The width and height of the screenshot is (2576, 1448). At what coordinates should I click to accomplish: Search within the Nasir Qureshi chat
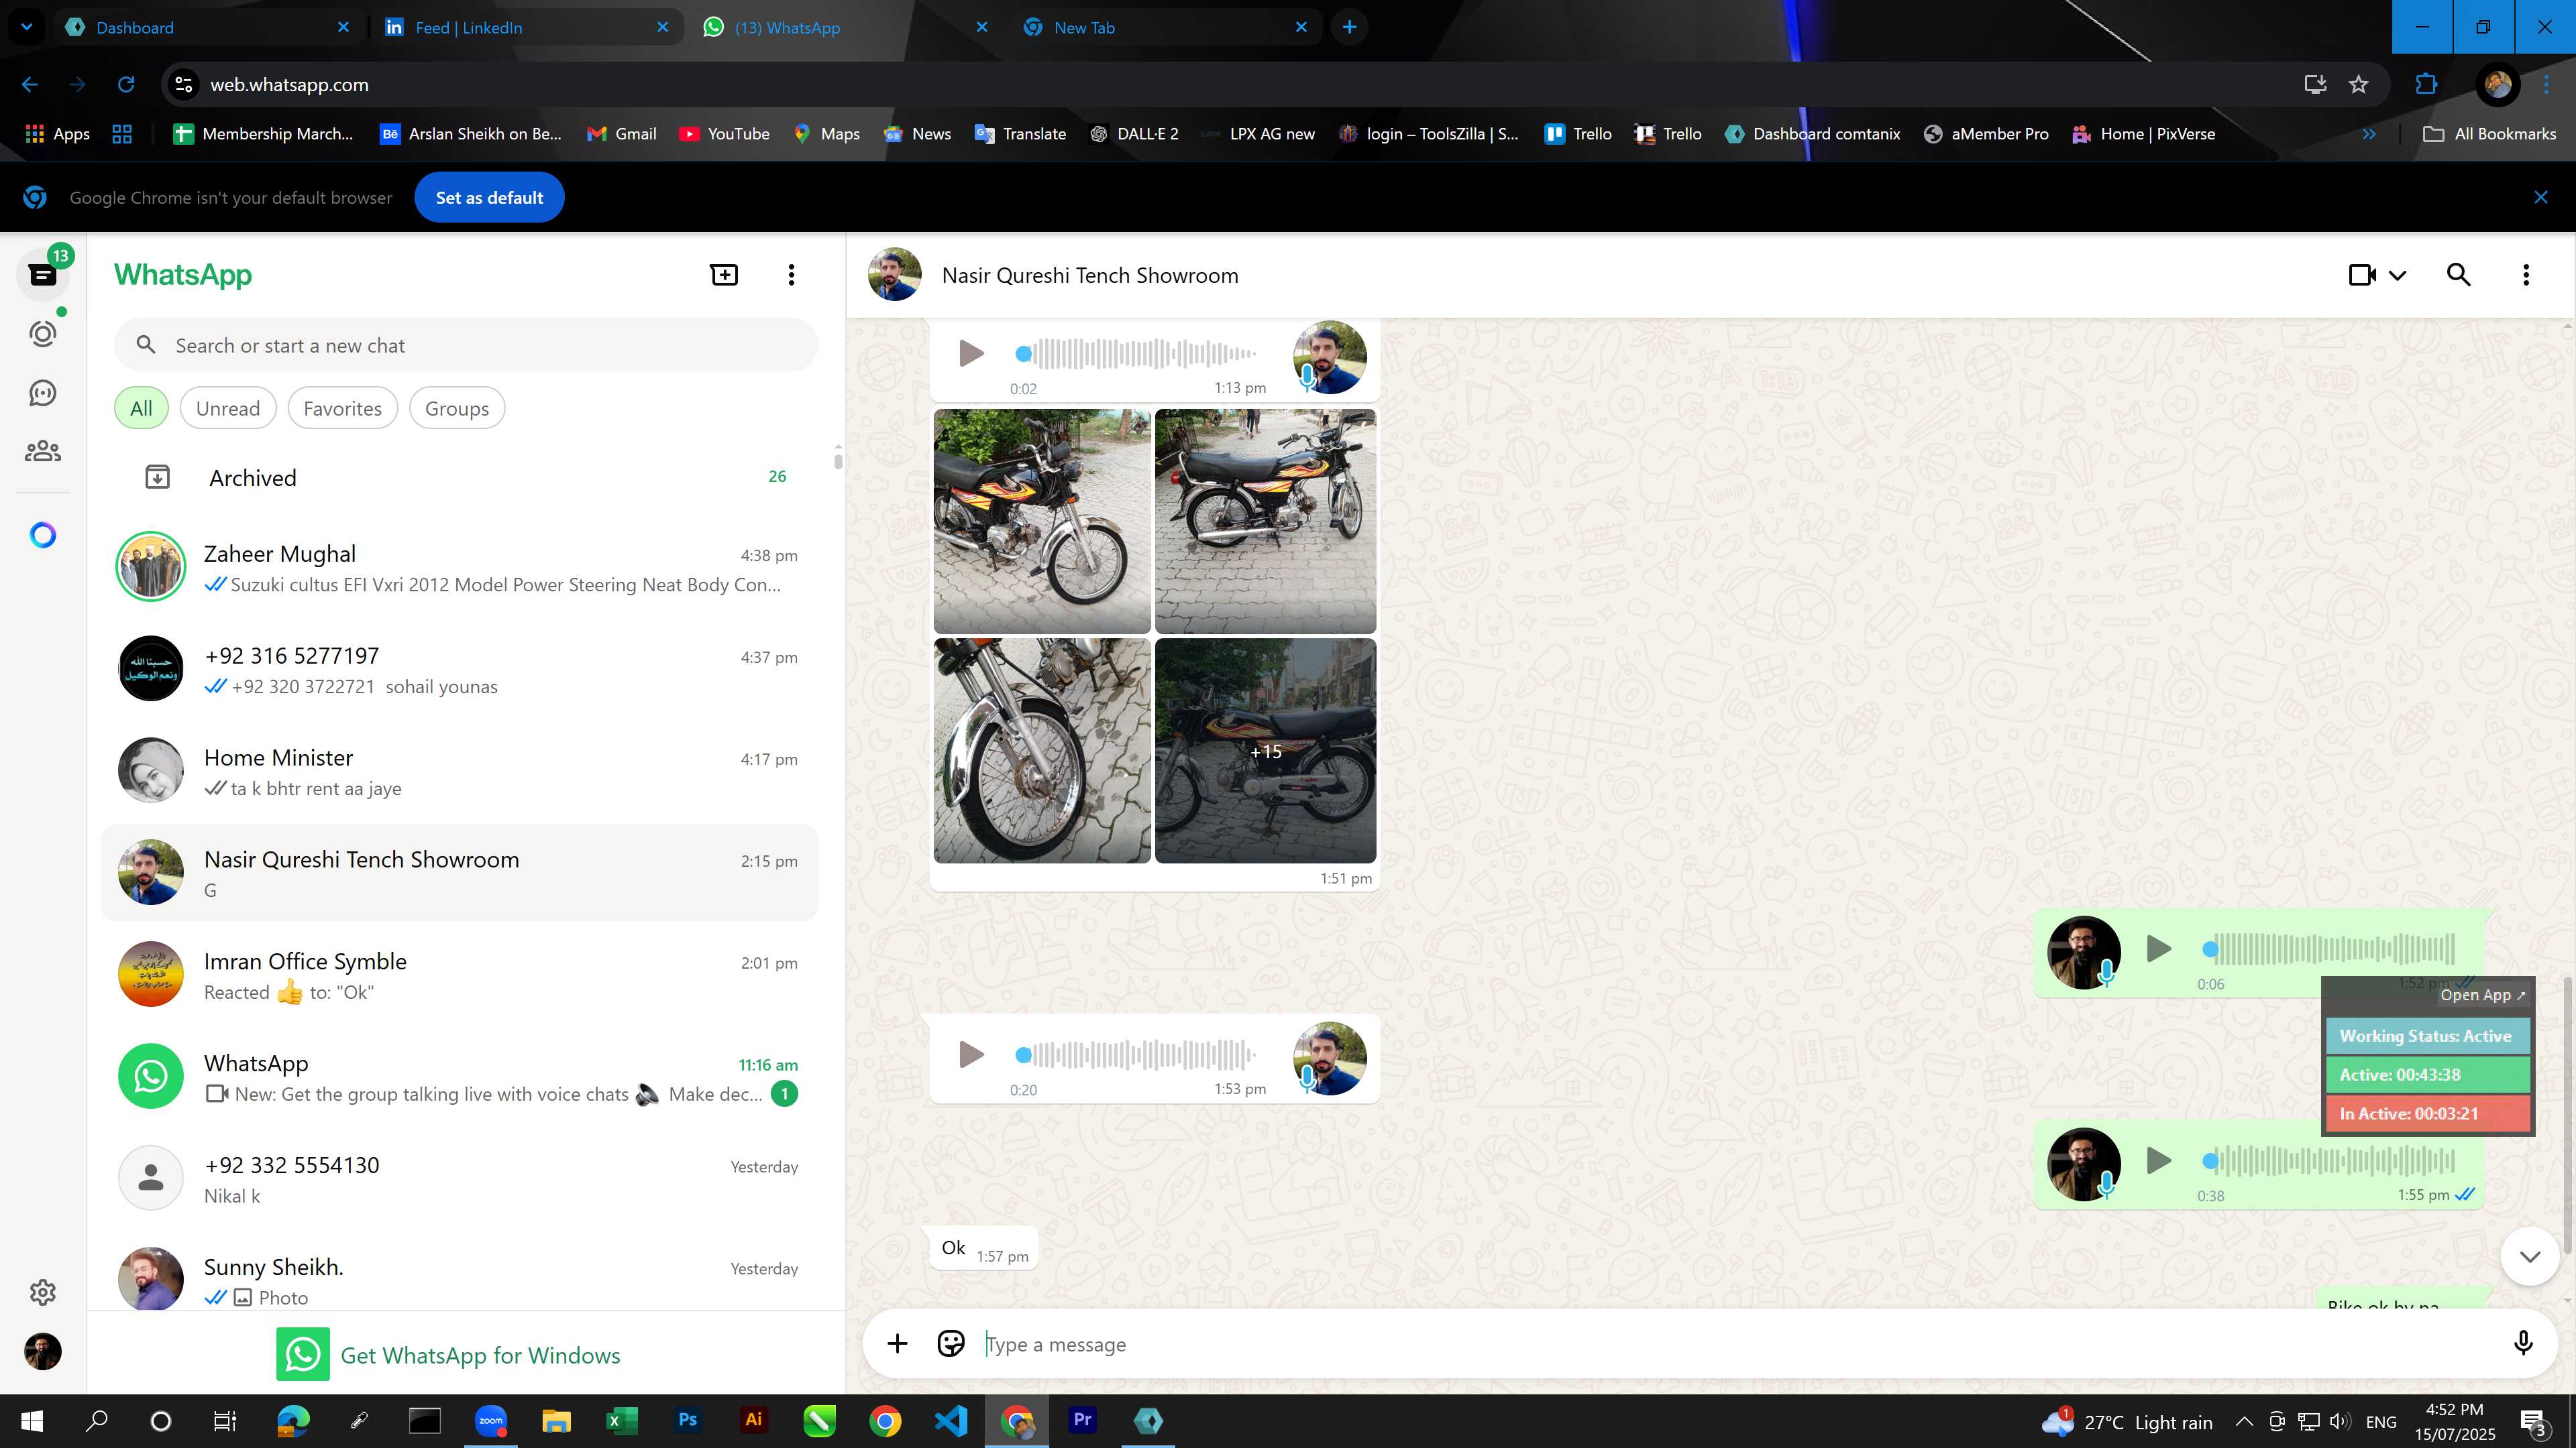(x=2458, y=275)
